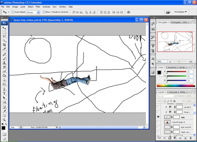Select the Slice tool
The width and height of the screenshot is (197, 142).
click(x=4, y=49)
